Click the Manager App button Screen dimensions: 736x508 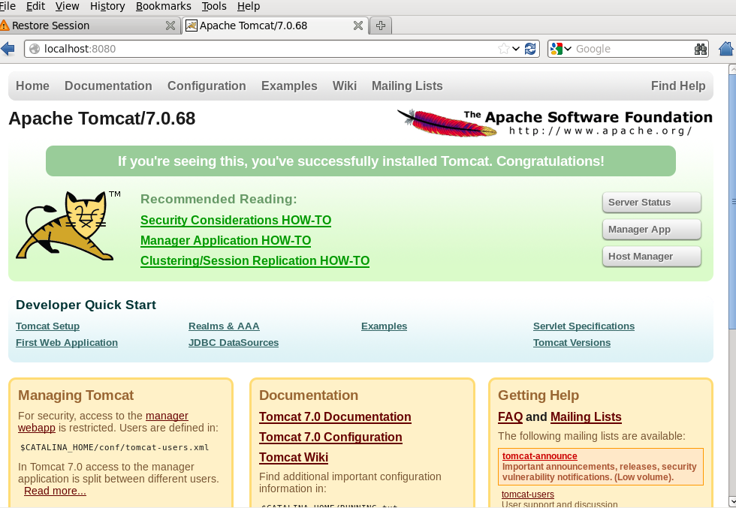point(652,230)
